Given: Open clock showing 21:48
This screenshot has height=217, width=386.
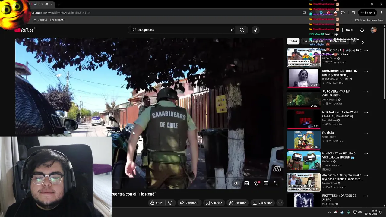Looking at the screenshot, I should [x=372, y=212].
